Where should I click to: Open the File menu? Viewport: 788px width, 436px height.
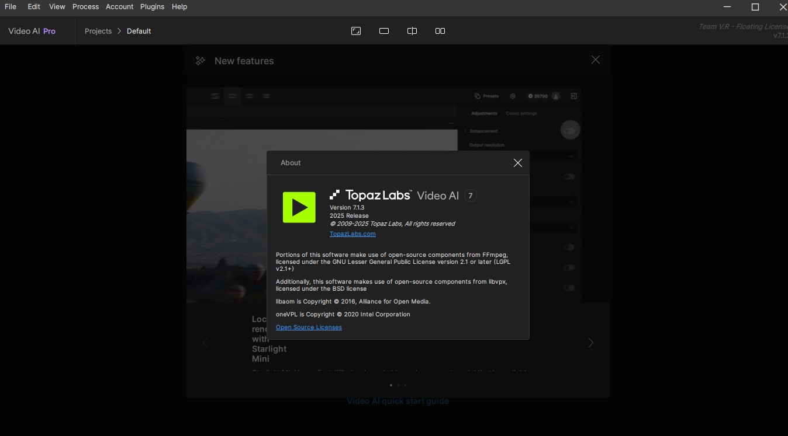11,6
